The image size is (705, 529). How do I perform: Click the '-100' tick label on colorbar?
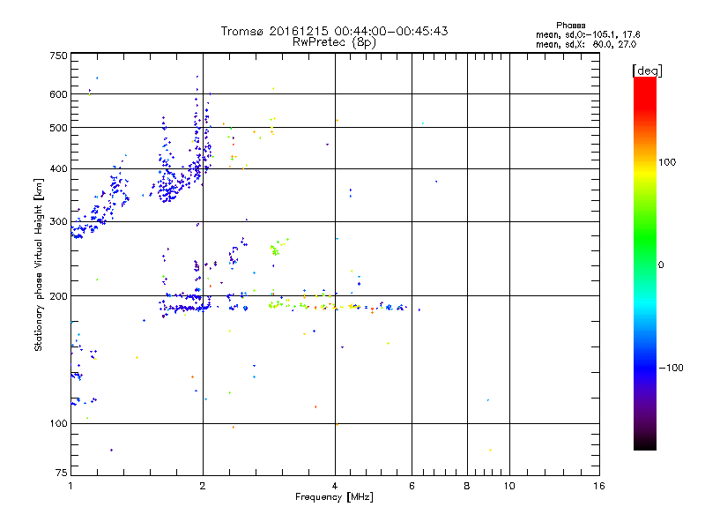pos(671,368)
